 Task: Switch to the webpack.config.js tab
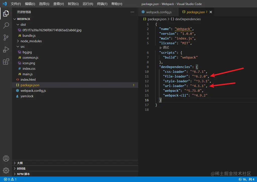(159, 12)
